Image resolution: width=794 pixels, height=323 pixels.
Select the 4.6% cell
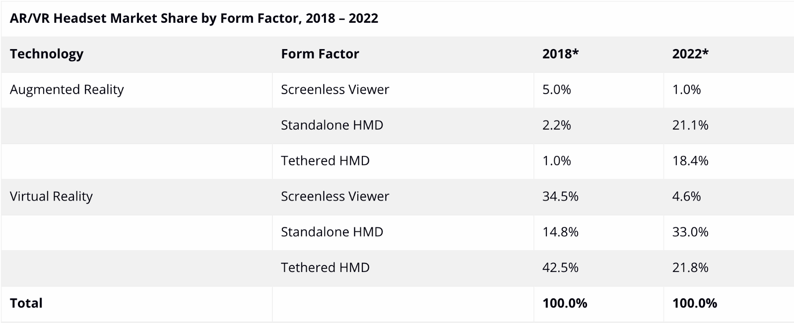click(686, 197)
